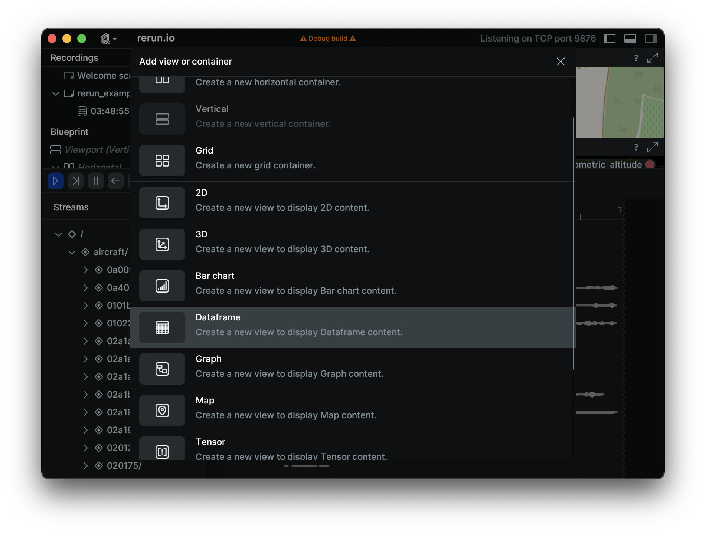
Task: Click the 2D view icon
Action: (x=162, y=203)
